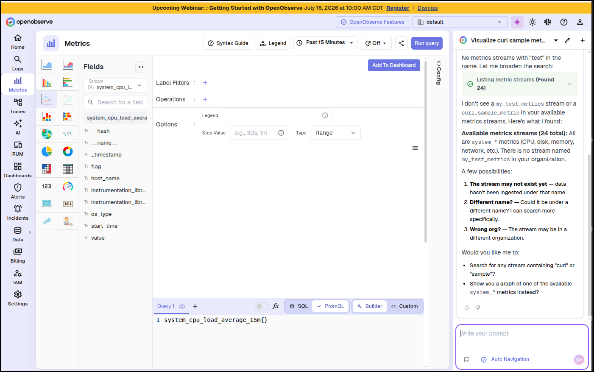Select the area chart type icon
This screenshot has height=372, width=594.
tap(47, 64)
